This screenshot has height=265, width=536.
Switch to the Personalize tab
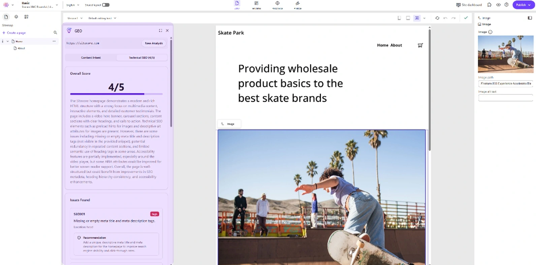277,5
